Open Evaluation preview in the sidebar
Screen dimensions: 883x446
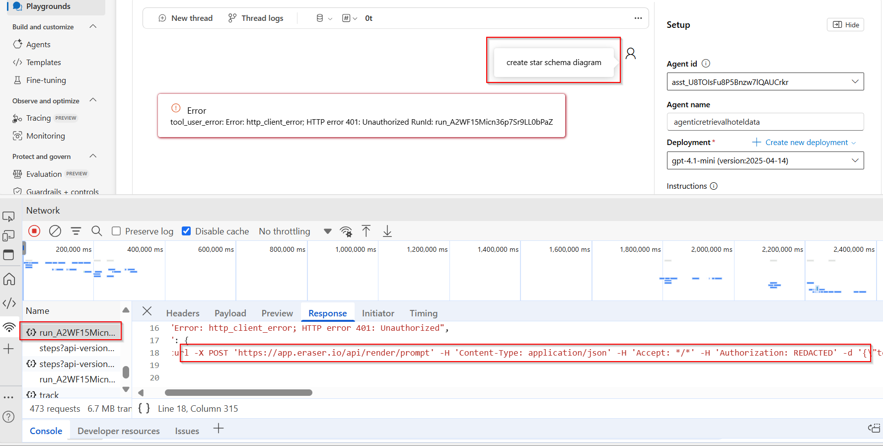click(x=50, y=174)
